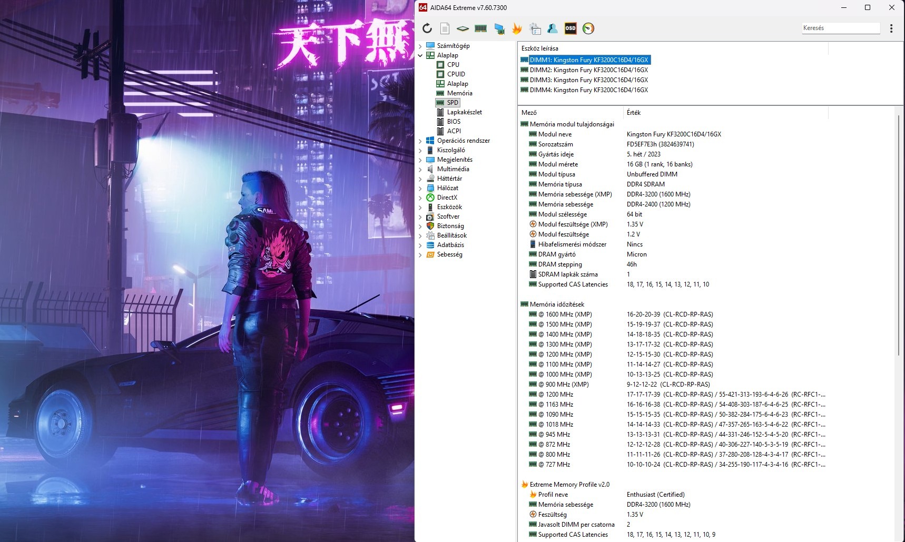Open the three-dot menu beside search
Screen dimensions: 905x542
click(891, 28)
